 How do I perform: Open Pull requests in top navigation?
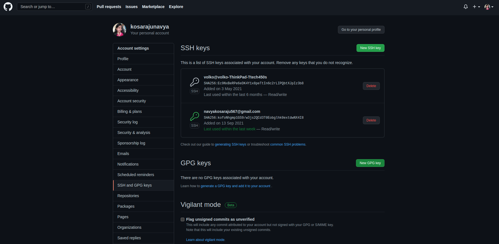click(109, 7)
